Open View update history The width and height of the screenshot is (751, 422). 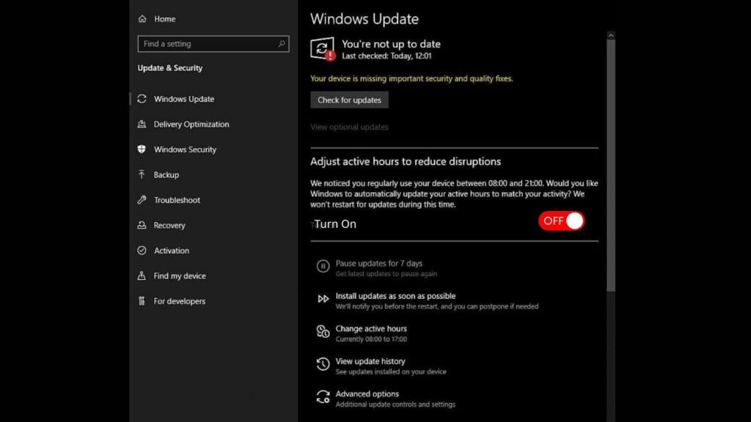tap(370, 360)
